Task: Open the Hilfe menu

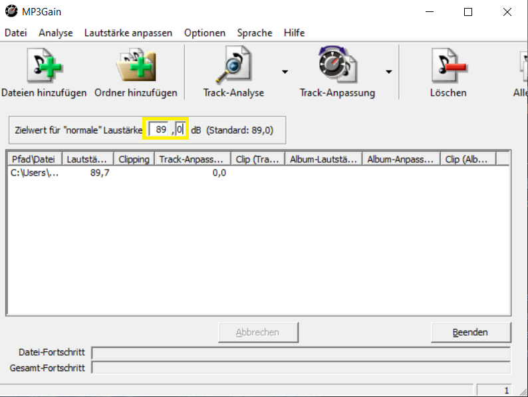Action: [294, 33]
